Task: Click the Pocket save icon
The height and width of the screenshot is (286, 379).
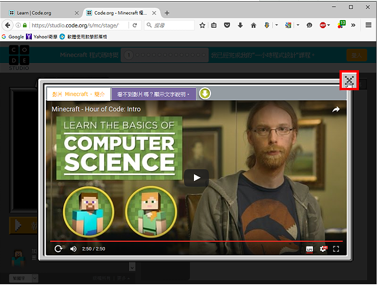Action: tap(227, 25)
